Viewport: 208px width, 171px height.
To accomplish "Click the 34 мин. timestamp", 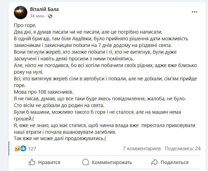I will point(37,16).
